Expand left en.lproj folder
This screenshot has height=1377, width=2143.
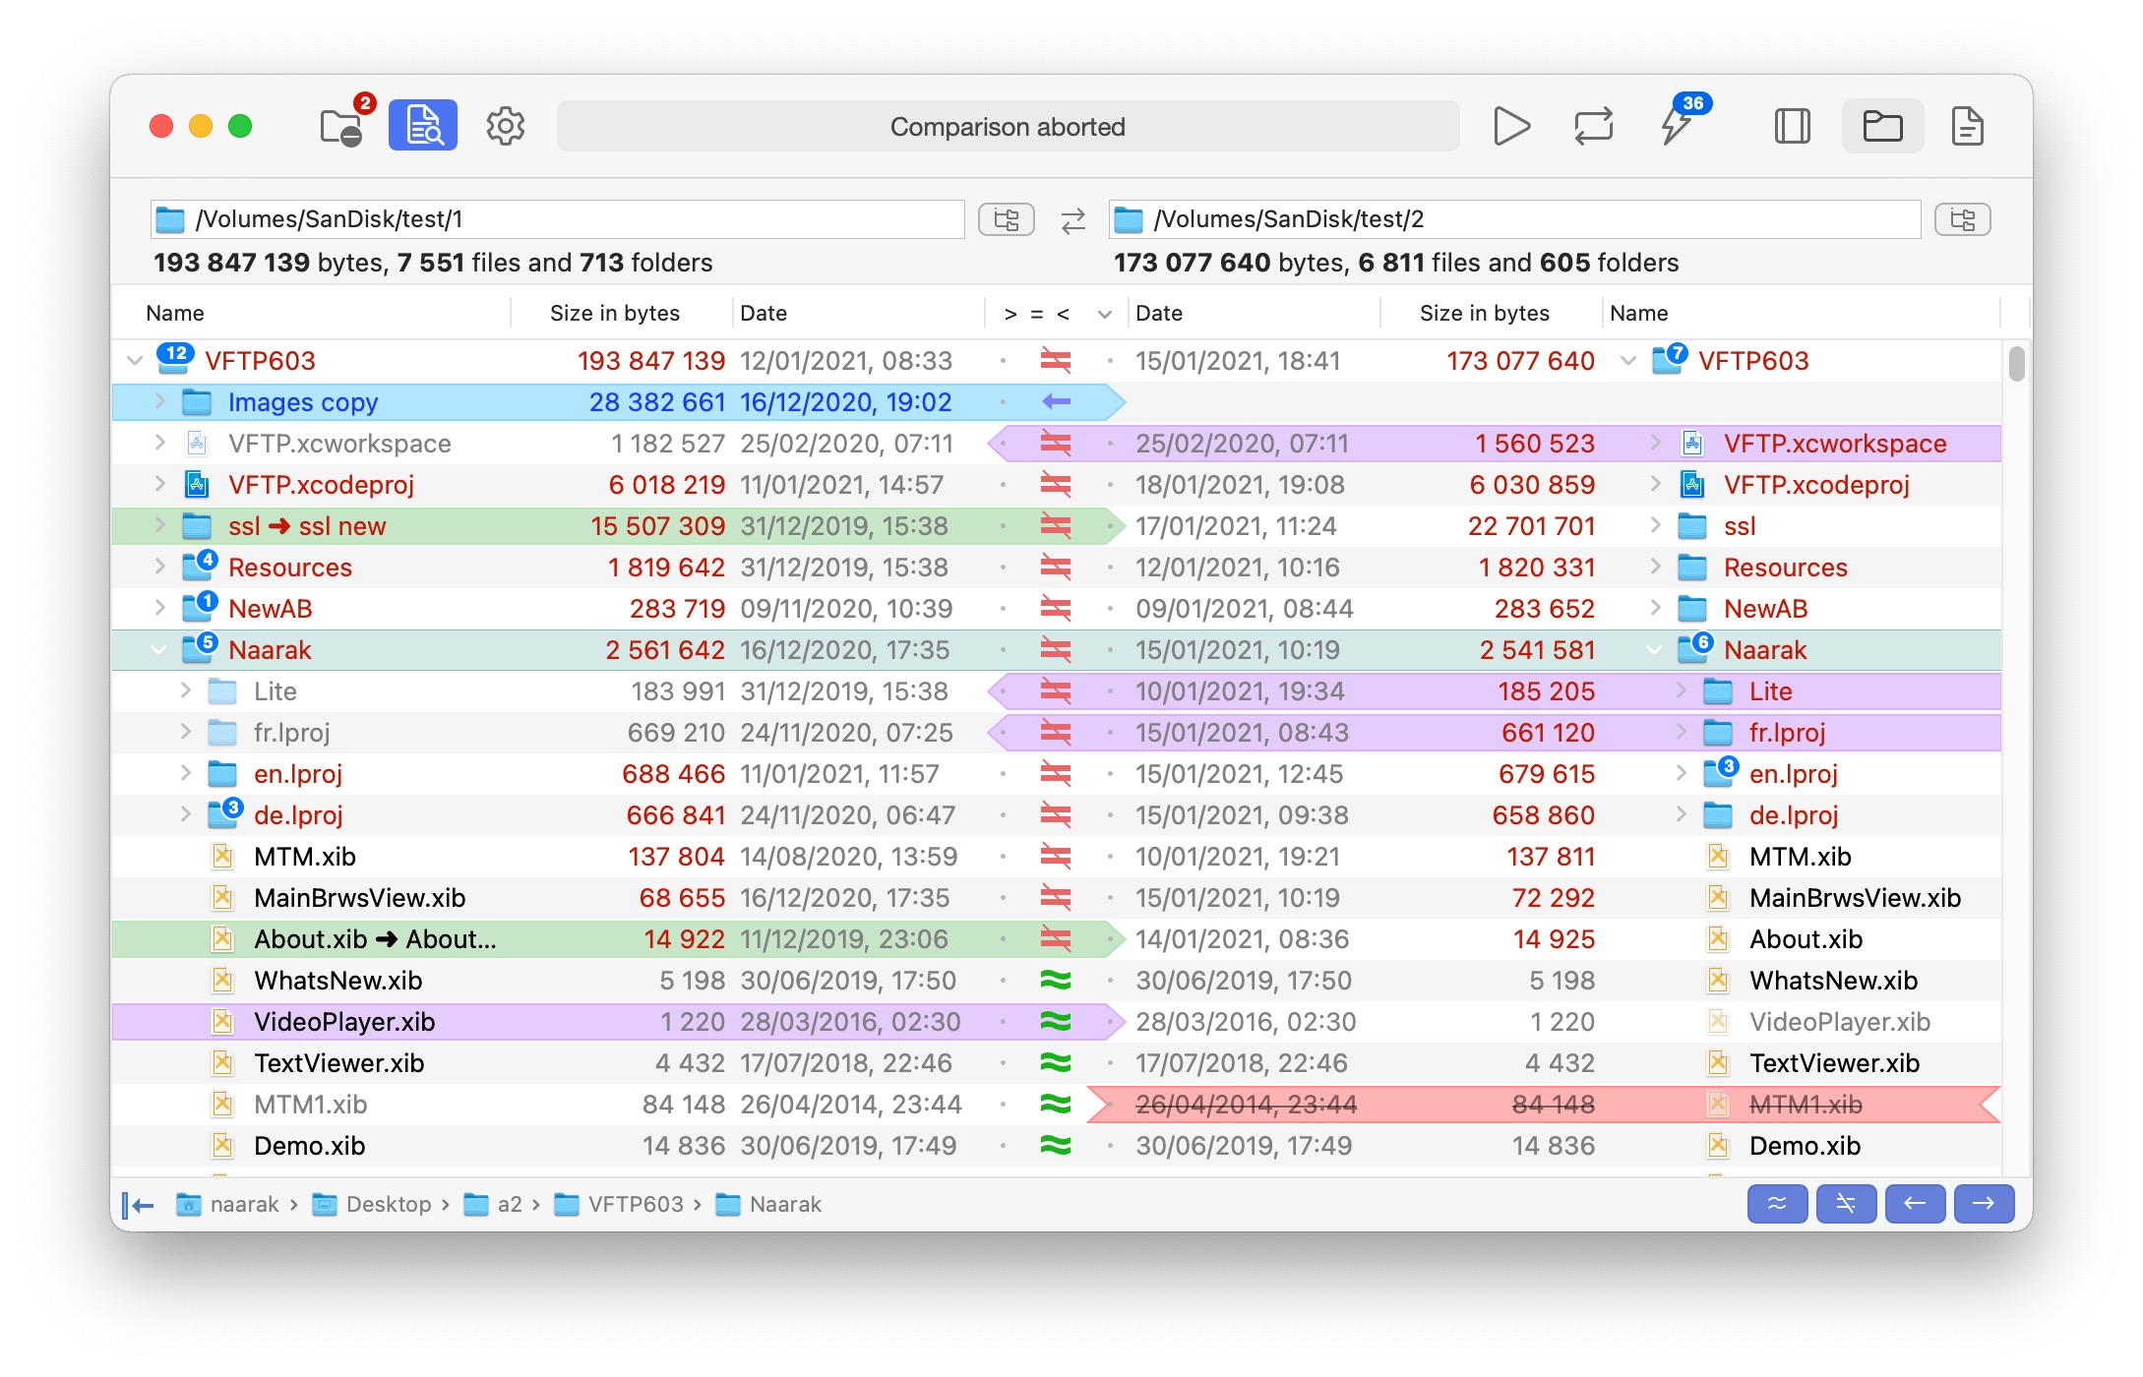point(186,773)
